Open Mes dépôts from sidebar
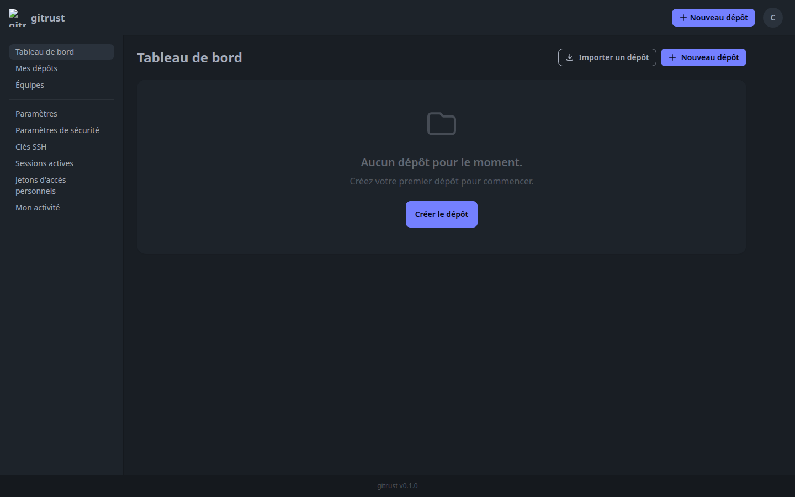The height and width of the screenshot is (497, 795). coord(36,68)
